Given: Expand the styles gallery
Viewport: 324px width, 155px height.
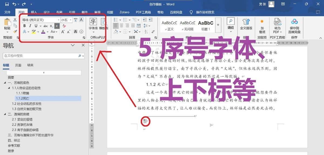Looking at the screenshot, I should coord(218,25).
